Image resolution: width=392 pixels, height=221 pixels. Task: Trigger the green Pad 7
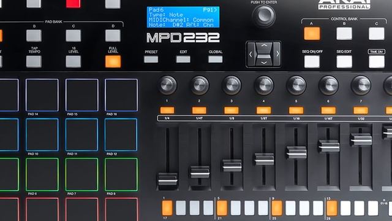pos(81,174)
